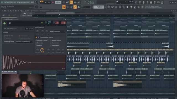This screenshot has height=99, width=177.
Task: Click the Kick Decay waveform channel icon
Action: (x=5, y=23)
